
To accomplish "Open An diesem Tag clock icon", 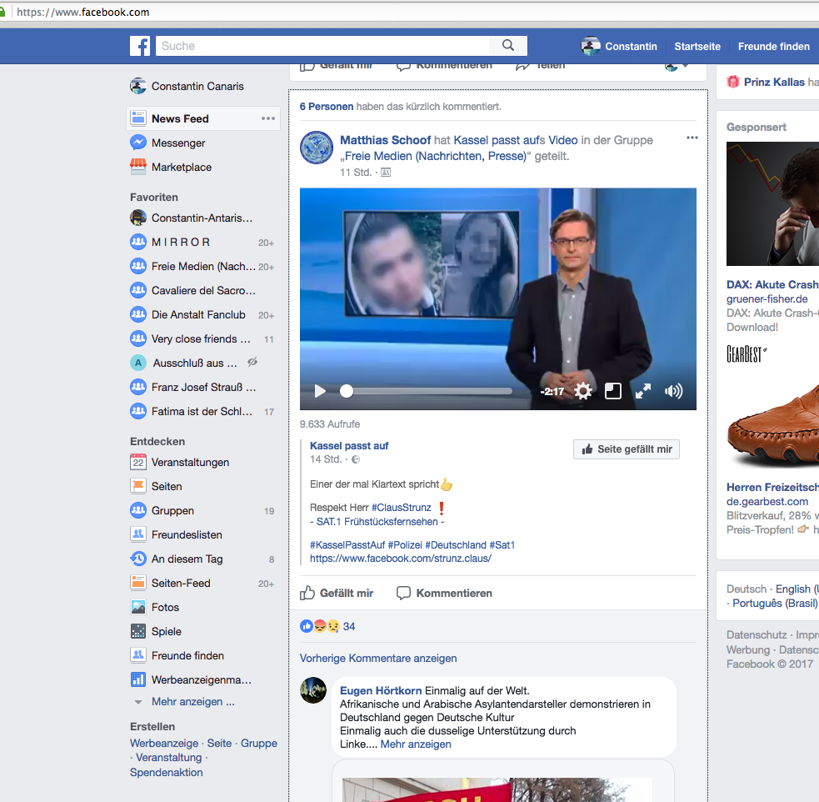I will coord(138,559).
